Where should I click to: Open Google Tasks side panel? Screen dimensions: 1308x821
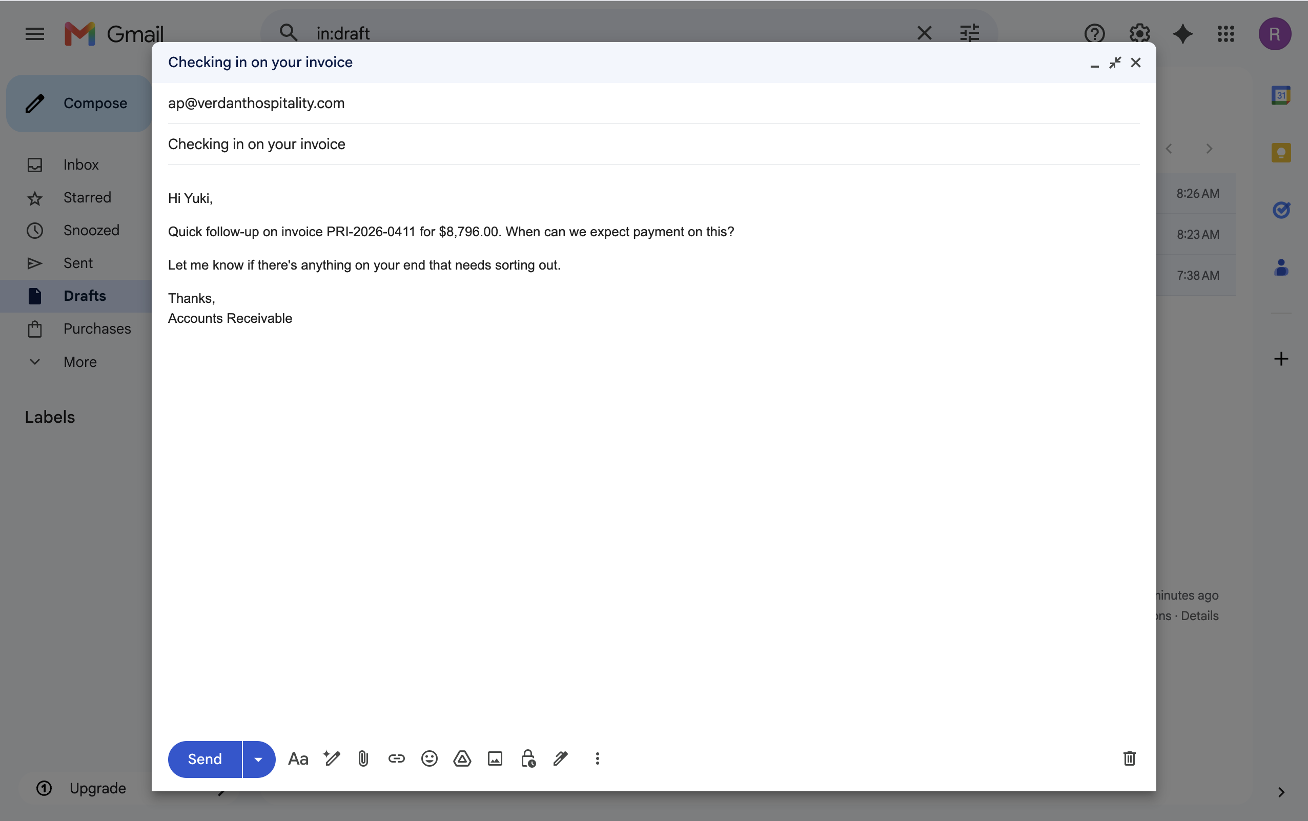(1280, 210)
